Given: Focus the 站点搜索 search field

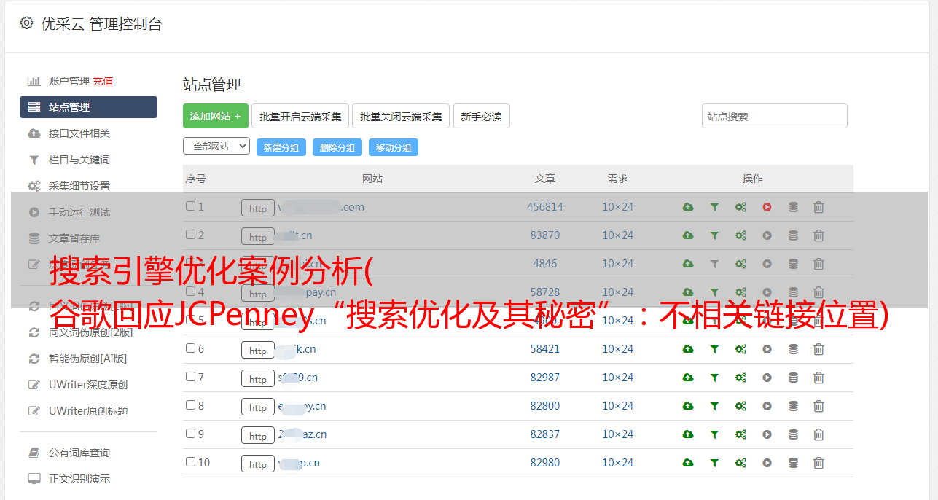Looking at the screenshot, I should pyautogui.click(x=775, y=116).
